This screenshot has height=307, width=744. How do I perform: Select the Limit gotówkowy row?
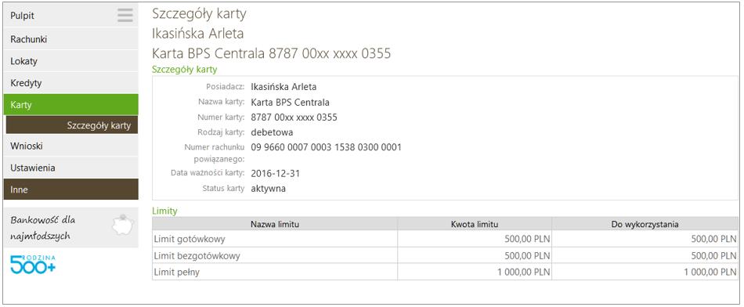[445, 239]
